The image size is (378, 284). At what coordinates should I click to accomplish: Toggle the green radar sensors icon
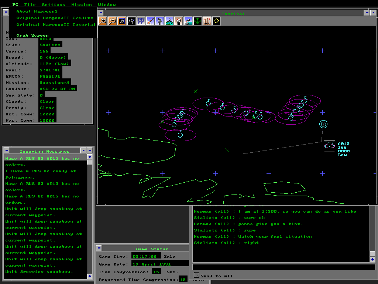[x=197, y=21]
